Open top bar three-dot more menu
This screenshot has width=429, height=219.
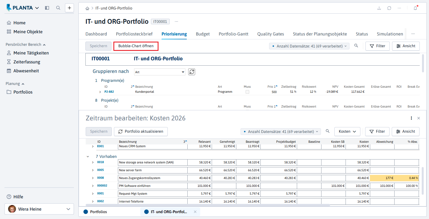click(399, 8)
